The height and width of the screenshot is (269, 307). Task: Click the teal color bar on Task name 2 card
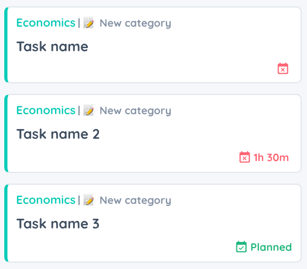(x=6, y=133)
